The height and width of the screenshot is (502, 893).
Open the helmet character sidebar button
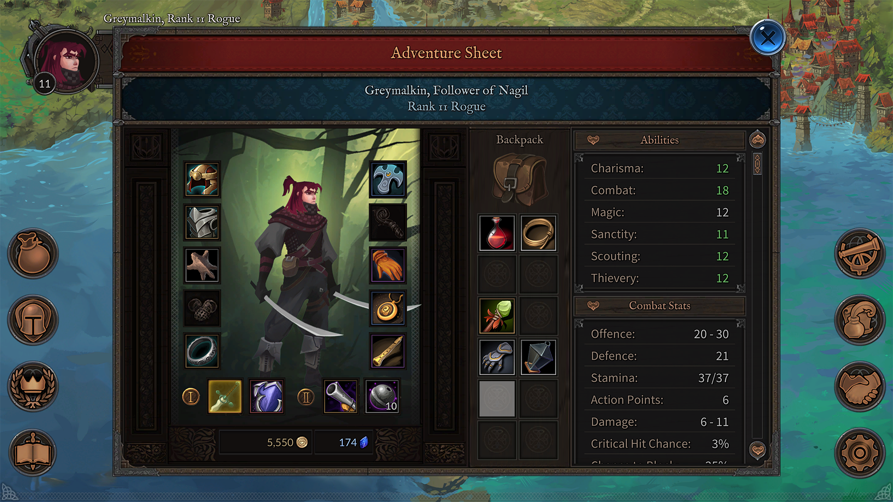(x=33, y=320)
